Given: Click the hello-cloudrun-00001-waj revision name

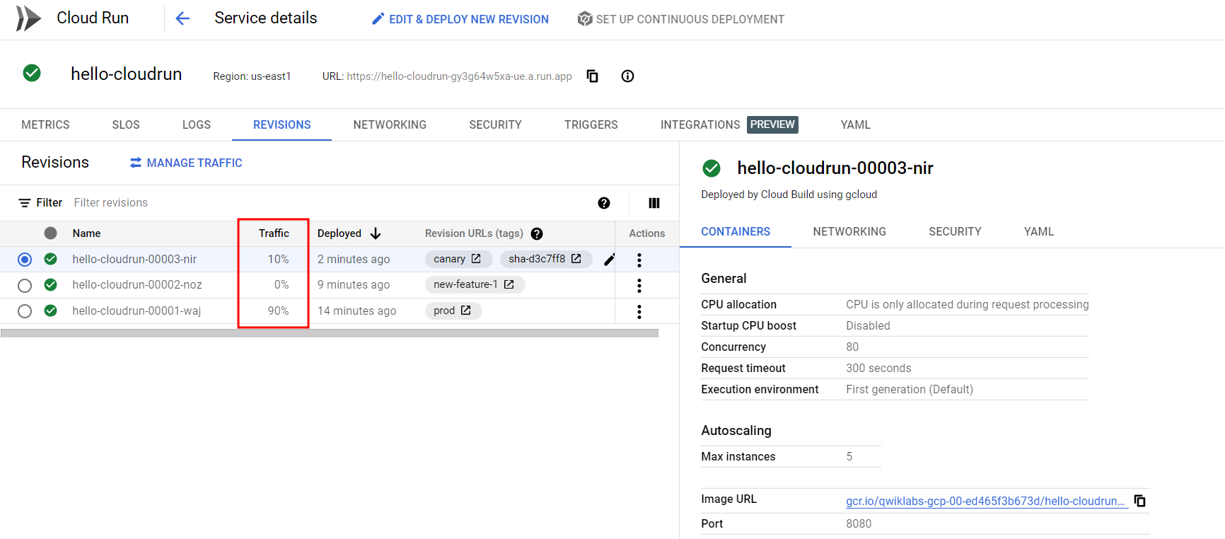Looking at the screenshot, I should coord(137,311).
